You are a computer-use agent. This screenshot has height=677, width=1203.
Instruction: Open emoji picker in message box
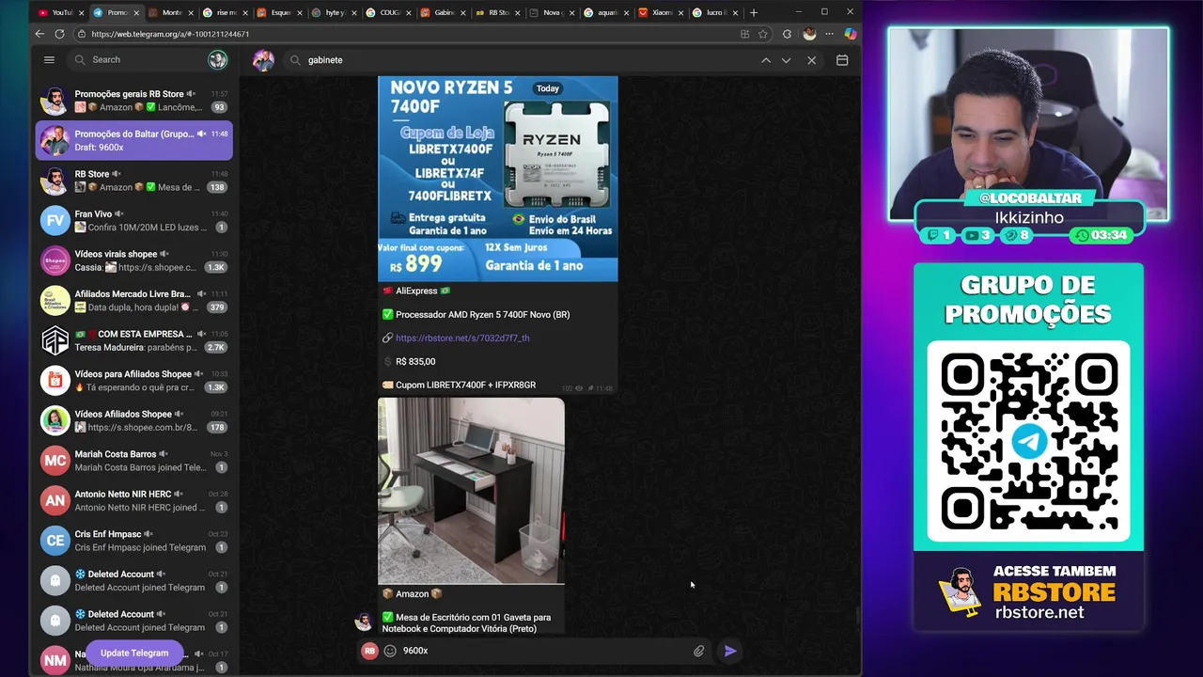(390, 651)
